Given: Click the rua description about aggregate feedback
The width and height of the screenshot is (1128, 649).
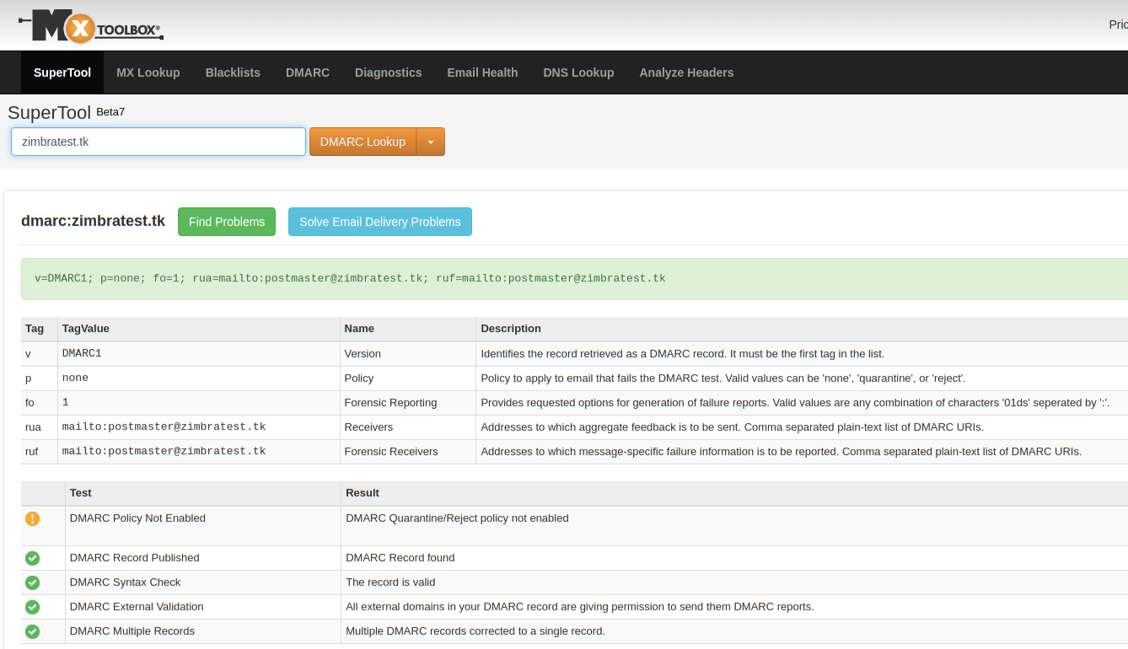Looking at the screenshot, I should coord(733,427).
